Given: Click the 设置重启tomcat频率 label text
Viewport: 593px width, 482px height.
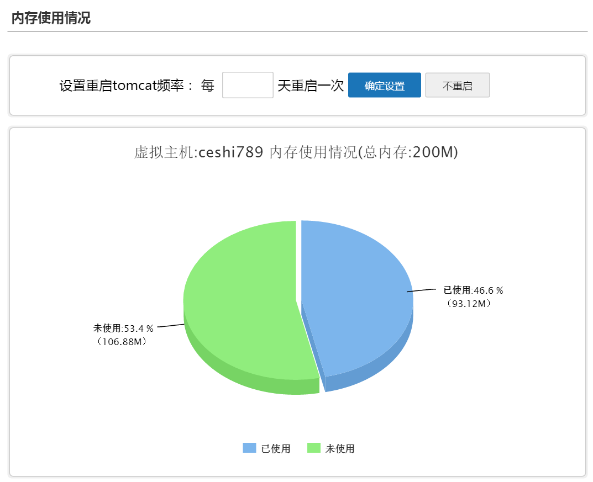Looking at the screenshot, I should pyautogui.click(x=127, y=86).
